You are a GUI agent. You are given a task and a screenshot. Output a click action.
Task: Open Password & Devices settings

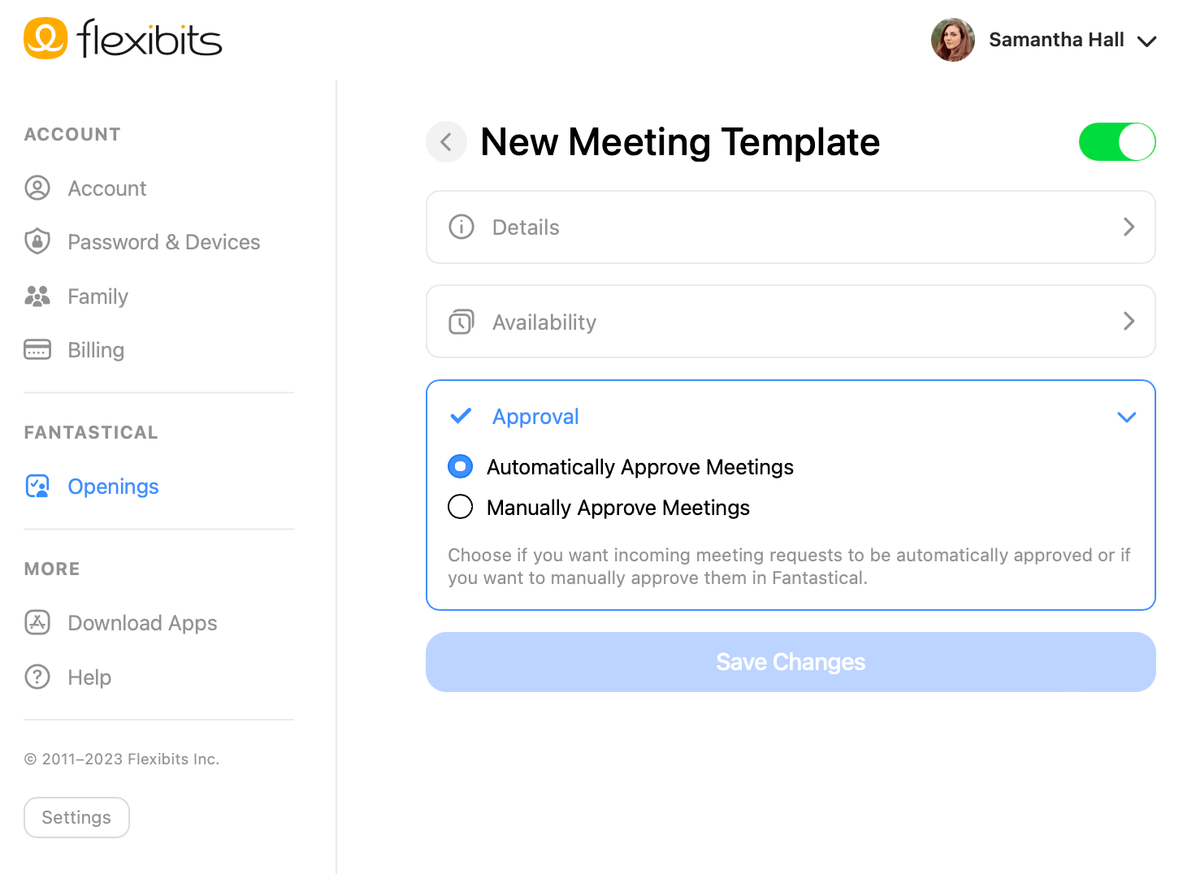tap(164, 241)
